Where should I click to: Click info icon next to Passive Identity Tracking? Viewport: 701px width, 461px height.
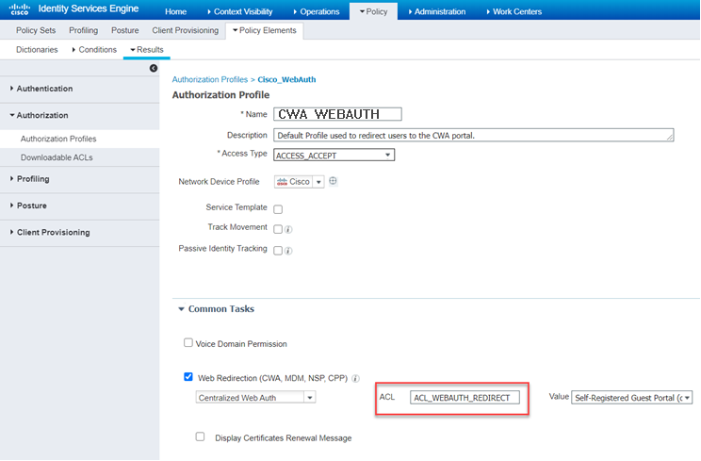[x=289, y=251]
